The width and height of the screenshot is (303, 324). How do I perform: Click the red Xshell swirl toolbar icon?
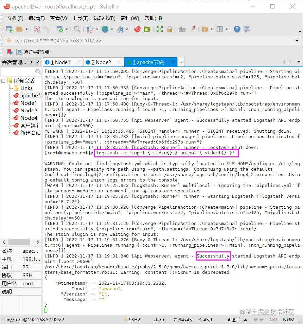[137, 29]
